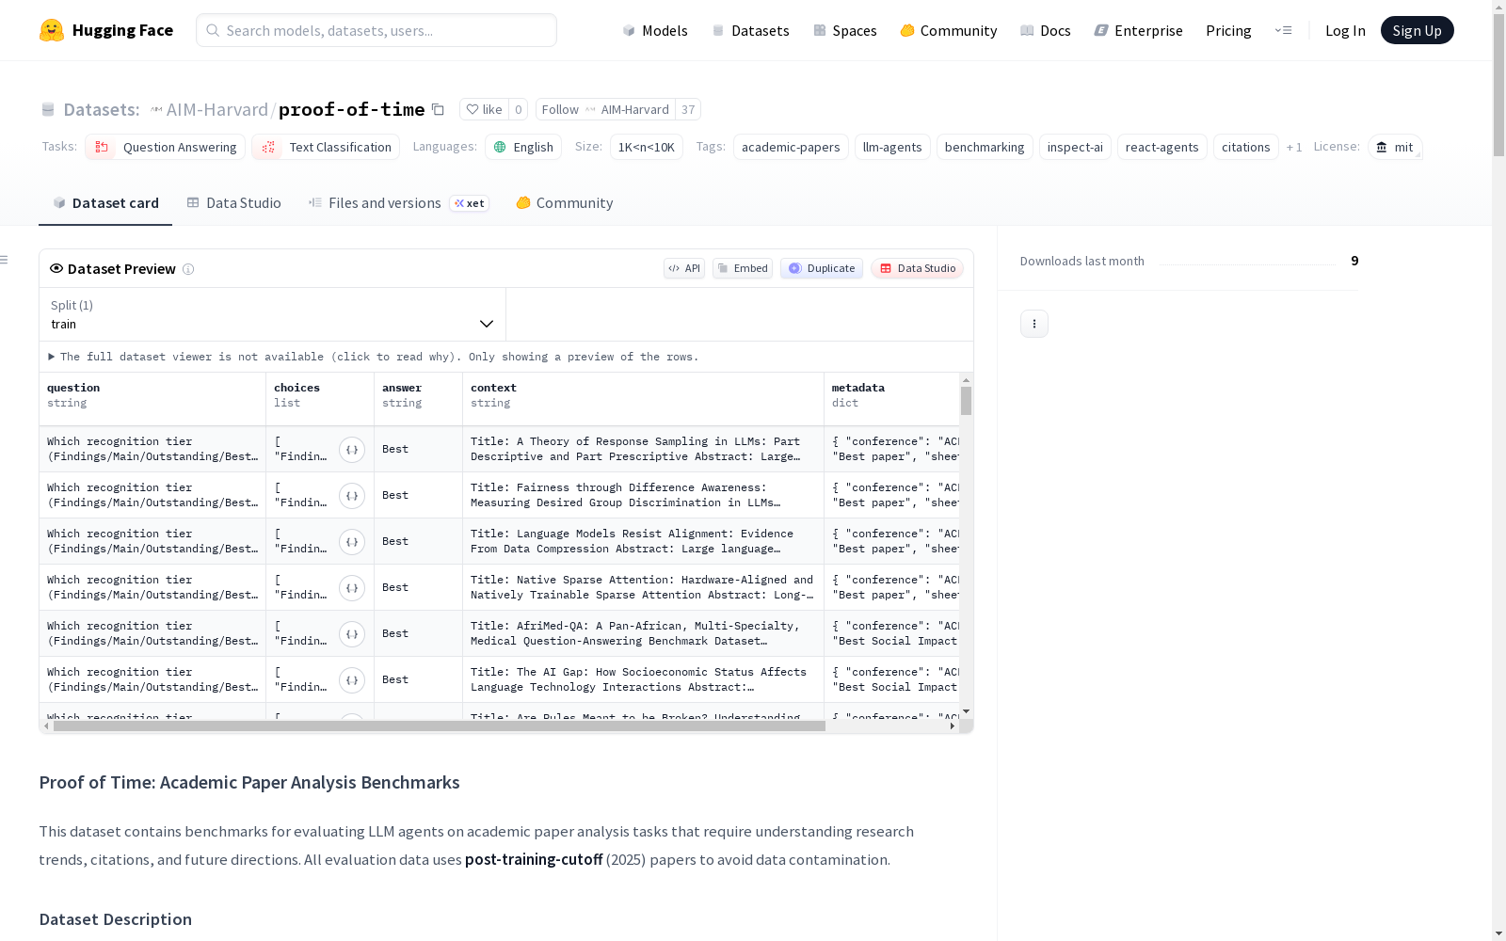The height and width of the screenshot is (941, 1506).
Task: Open Data Studio from the preview header
Action: point(917,268)
